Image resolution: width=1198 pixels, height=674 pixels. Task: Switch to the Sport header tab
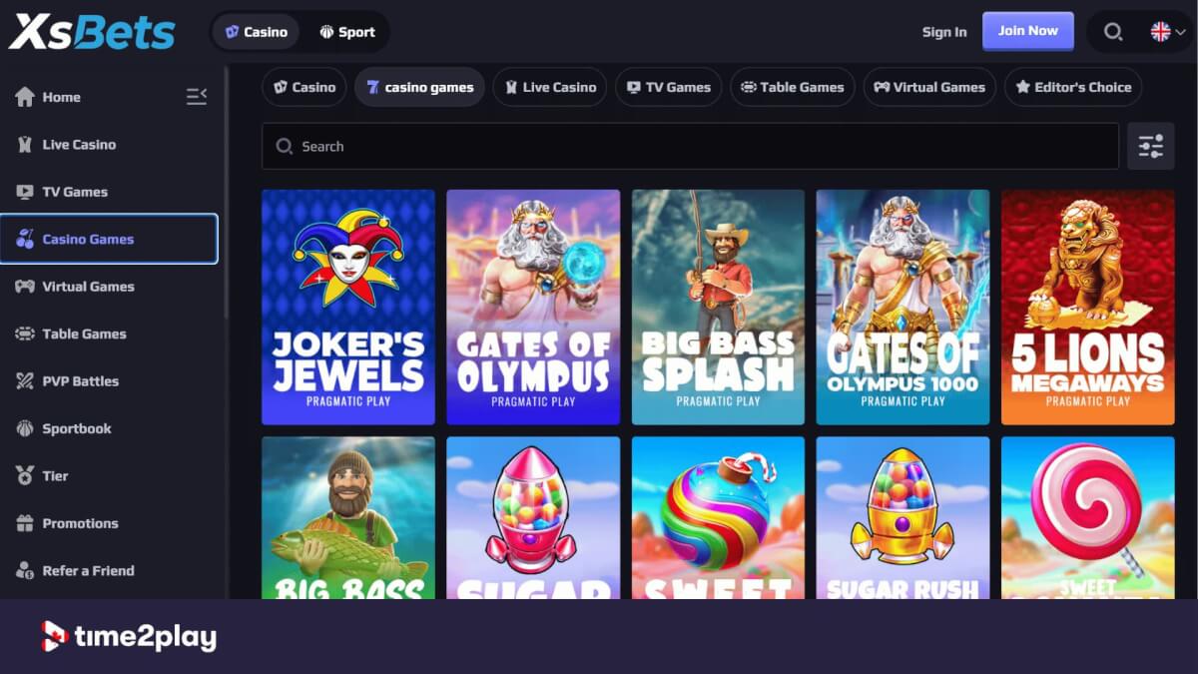click(x=347, y=32)
